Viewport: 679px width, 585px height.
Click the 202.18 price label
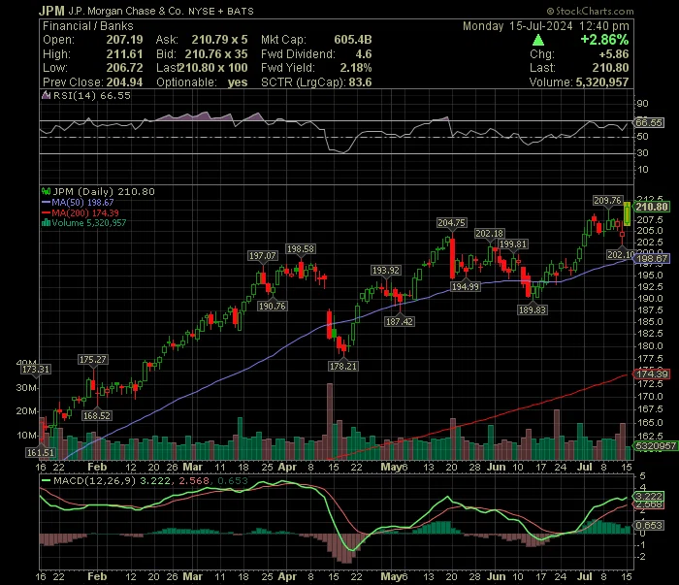489,234
